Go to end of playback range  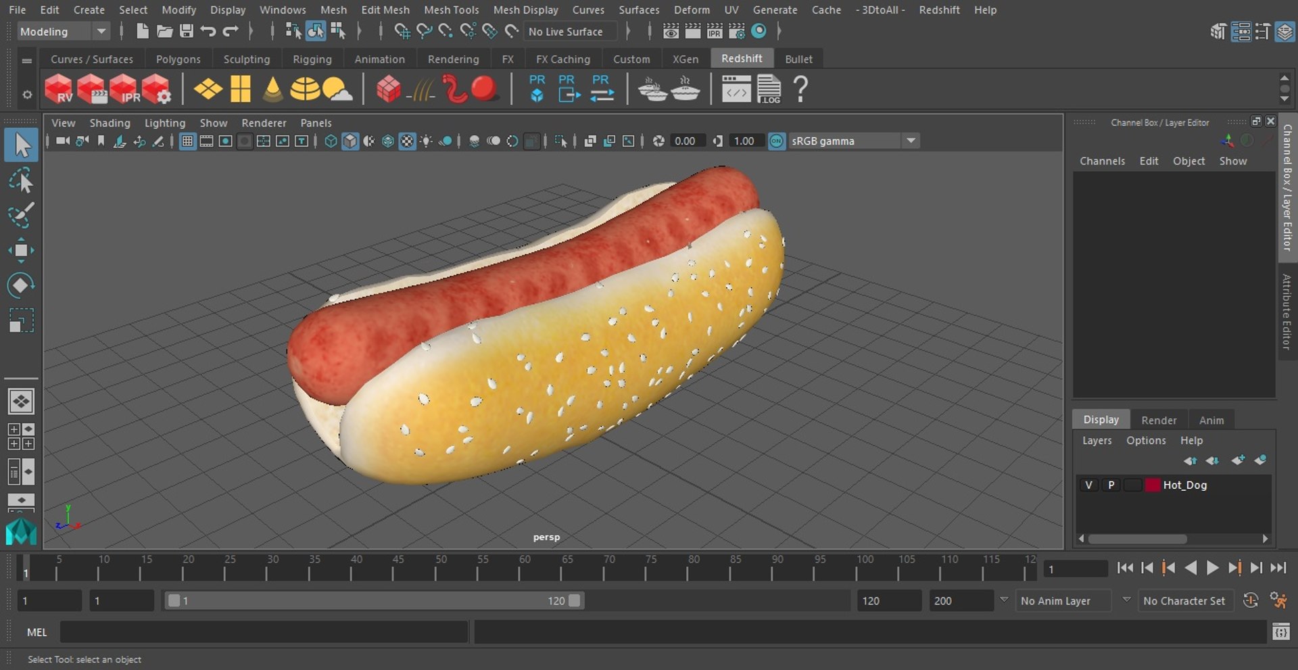[1278, 568]
